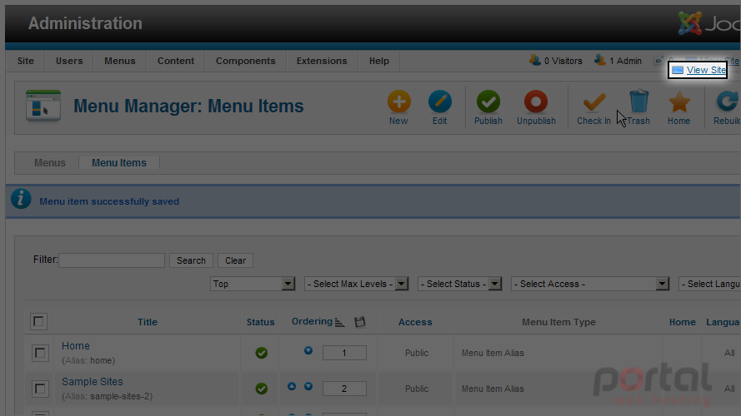Click the Joomla logo
The width and height of the screenshot is (741, 416).
pos(708,22)
